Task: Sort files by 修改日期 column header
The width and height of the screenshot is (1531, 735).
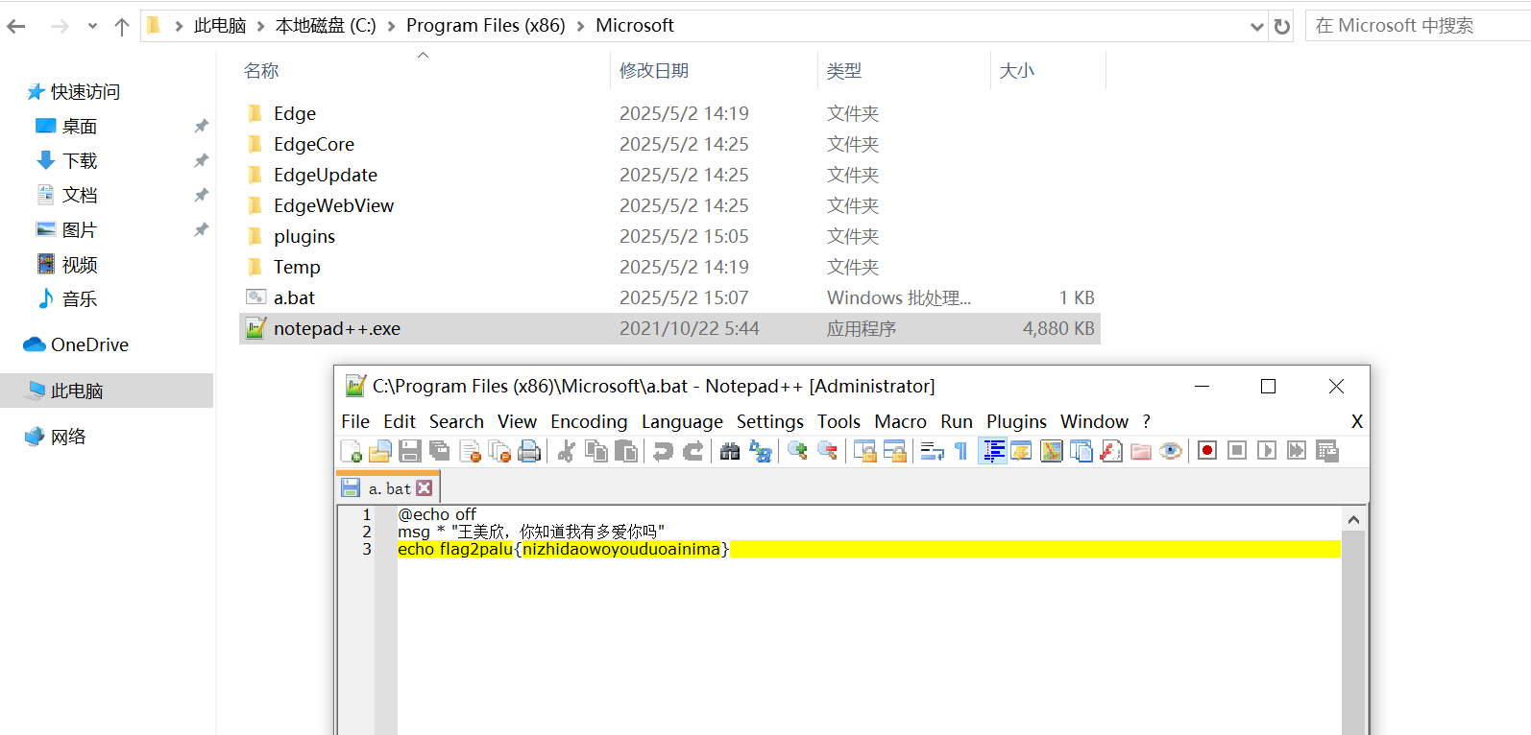Action: click(x=654, y=70)
